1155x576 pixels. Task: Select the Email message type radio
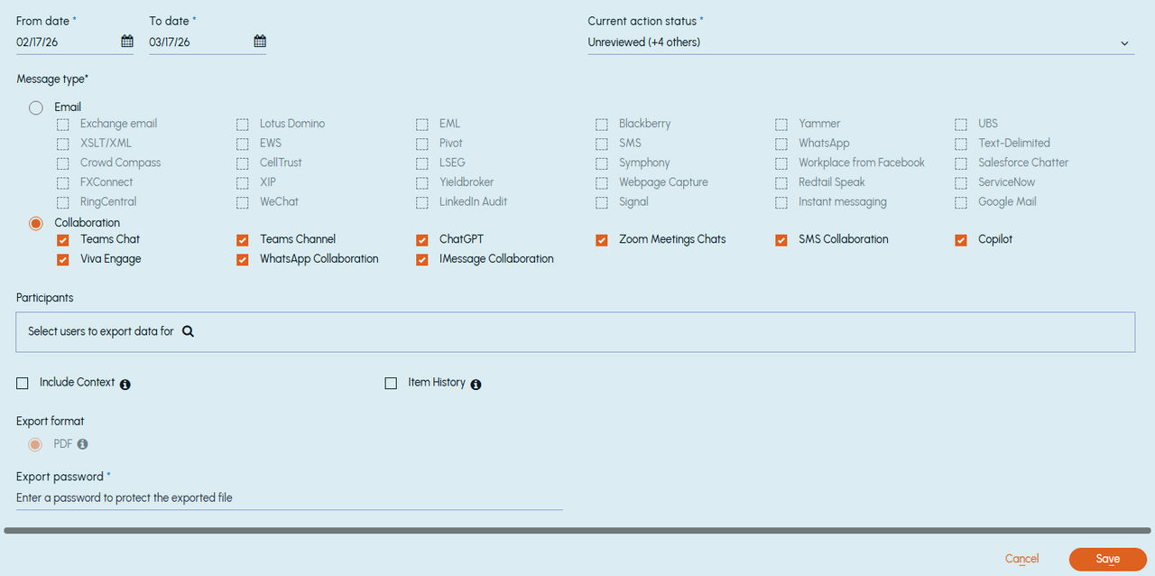coord(36,107)
